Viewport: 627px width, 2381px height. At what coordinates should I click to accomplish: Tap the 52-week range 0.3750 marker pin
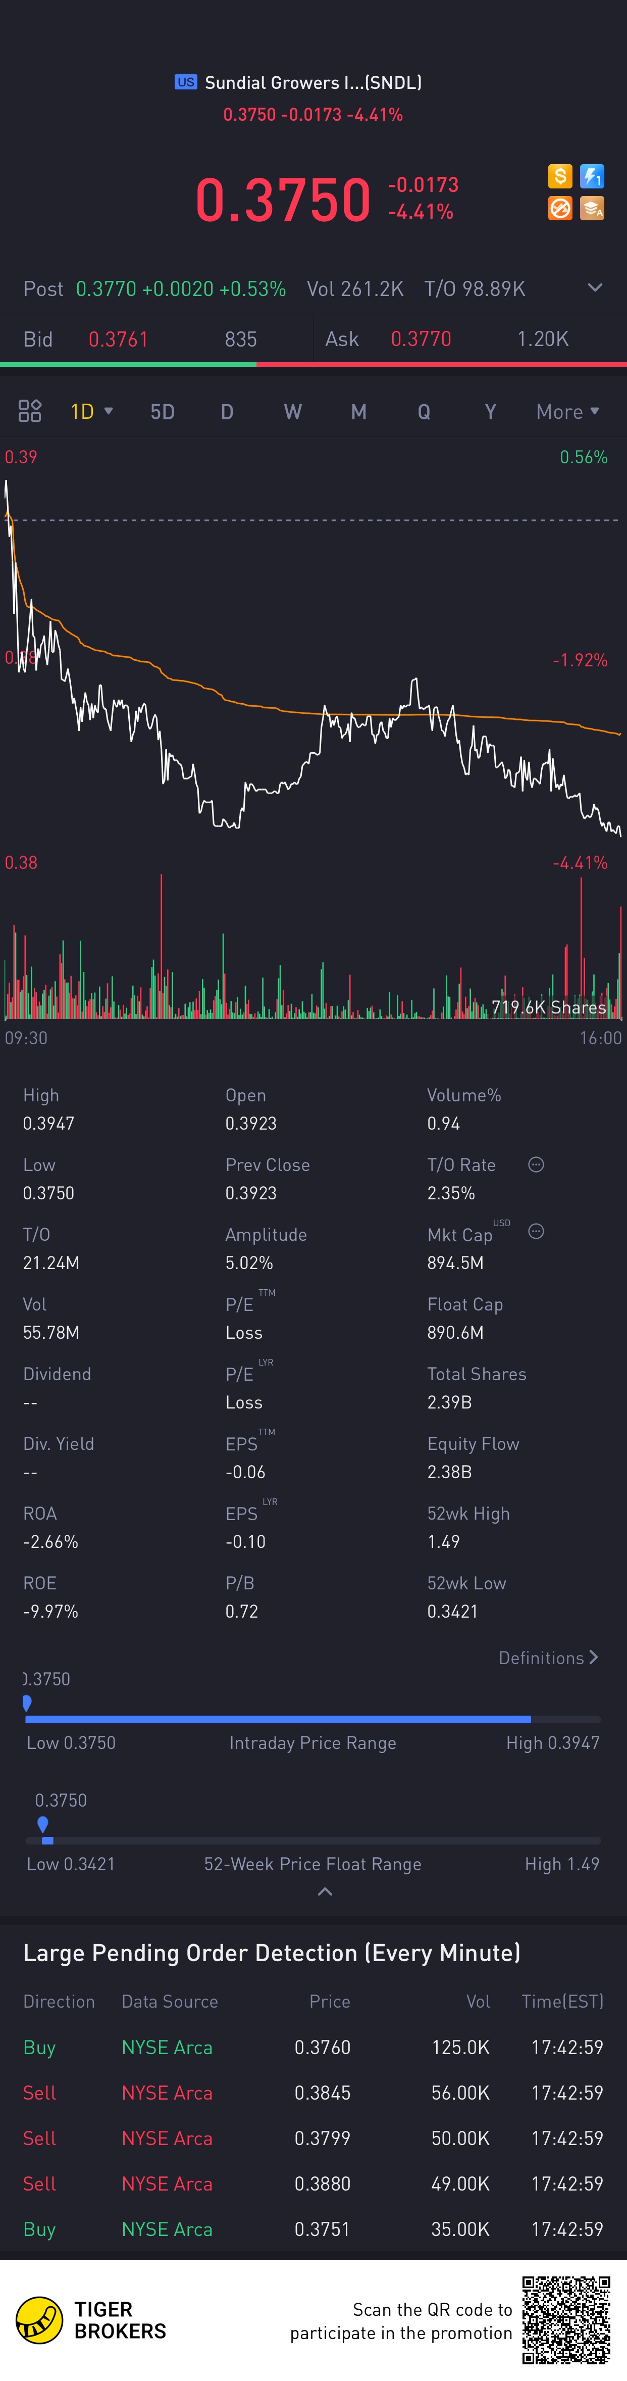(42, 1825)
